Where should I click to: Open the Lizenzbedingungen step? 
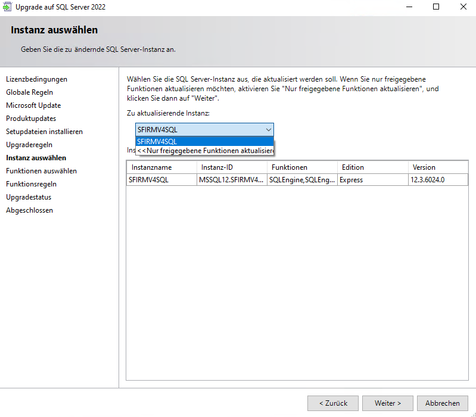point(37,79)
